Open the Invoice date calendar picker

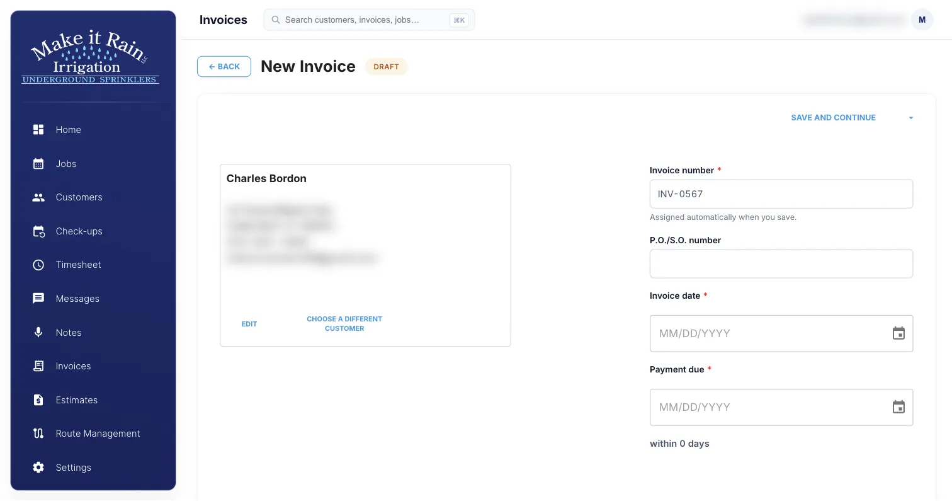(898, 333)
